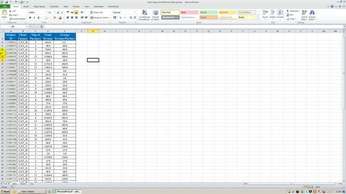Viewport: 346px width, 194px height.
Task: Click the Middle Align icon
Action: tap(72, 12)
